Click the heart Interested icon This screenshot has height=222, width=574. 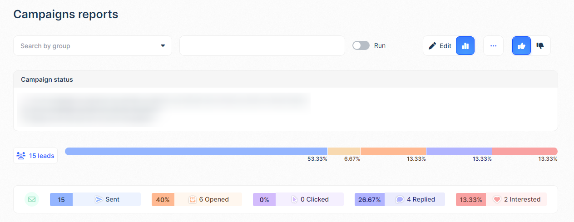pyautogui.click(x=497, y=199)
